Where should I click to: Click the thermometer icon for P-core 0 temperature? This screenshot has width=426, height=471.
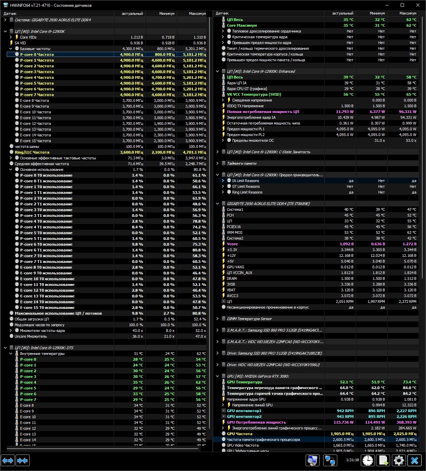(x=17, y=359)
